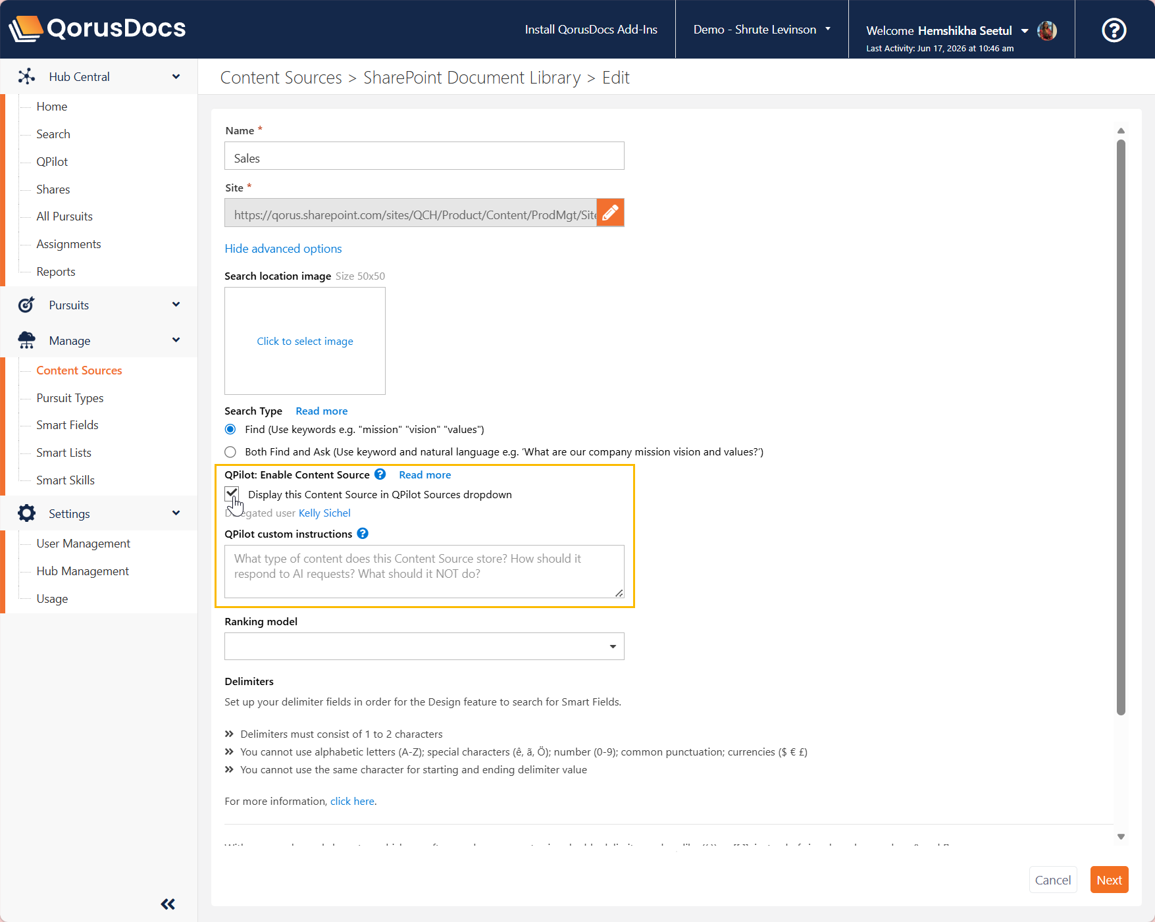This screenshot has width=1155, height=922.
Task: Click the Next button
Action: click(x=1109, y=880)
